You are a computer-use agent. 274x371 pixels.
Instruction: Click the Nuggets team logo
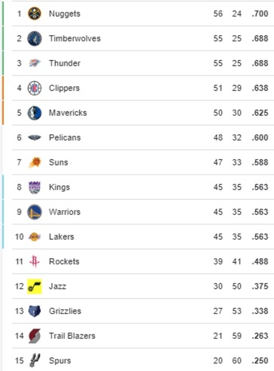click(x=34, y=14)
